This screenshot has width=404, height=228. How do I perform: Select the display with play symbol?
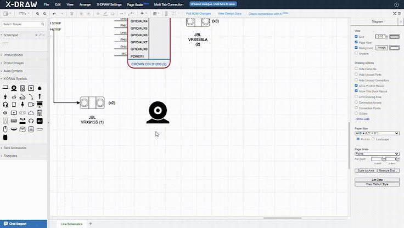tap(14, 113)
